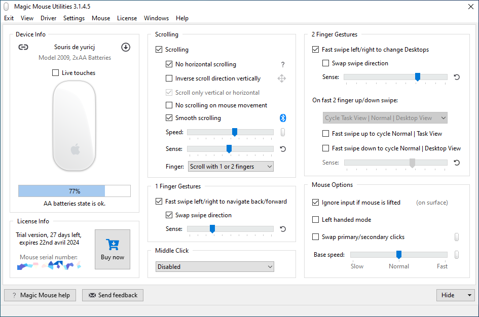Click the four-way arrows icon beside Inverse scroll direction
Image resolution: width=479 pixels, height=317 pixels.
(x=282, y=78)
